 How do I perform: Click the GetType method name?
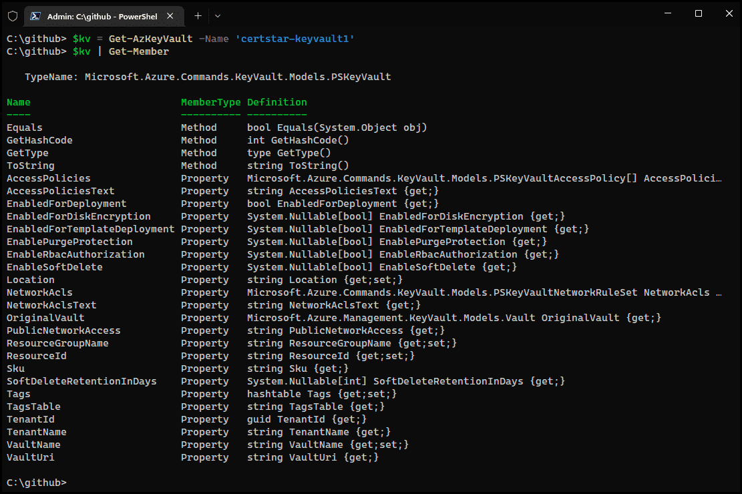coord(27,154)
